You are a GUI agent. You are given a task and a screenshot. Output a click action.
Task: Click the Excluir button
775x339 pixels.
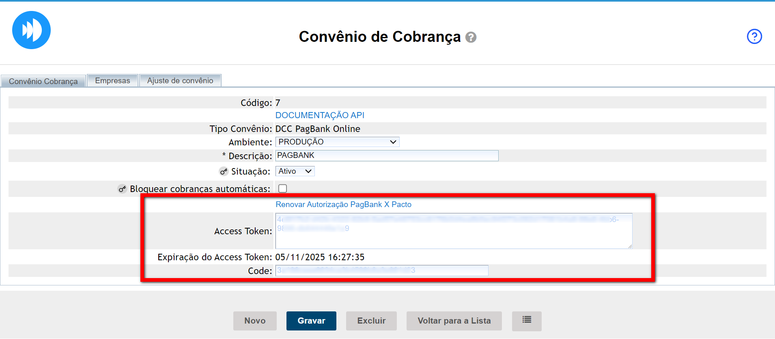click(371, 321)
